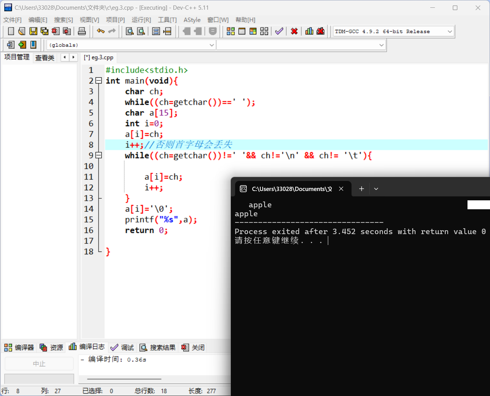Viewport: 490px width, 396px height.
Task: Open the 编辑[E] menu
Action: tap(38, 20)
